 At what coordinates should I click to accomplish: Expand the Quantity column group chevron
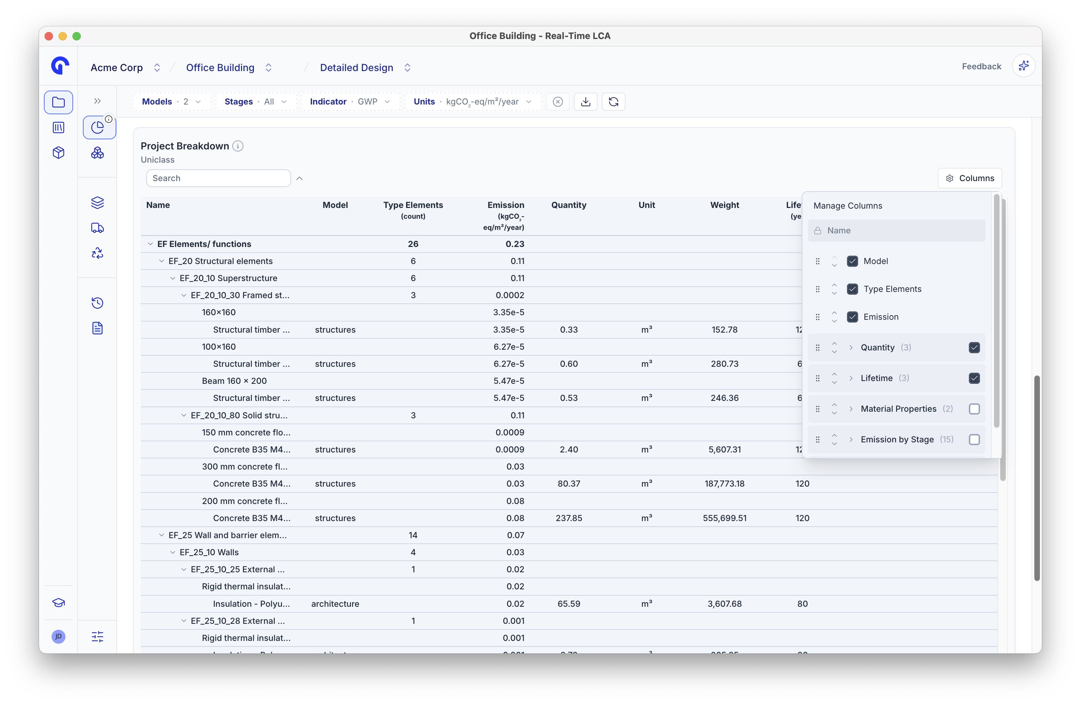pos(851,348)
